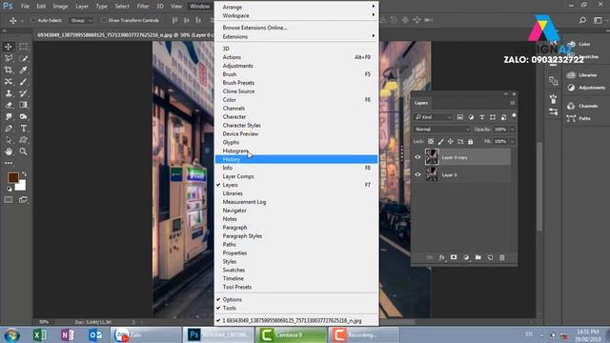The height and width of the screenshot is (343, 610).
Task: Choose Histogram from Window menu
Action: pyautogui.click(x=296, y=151)
